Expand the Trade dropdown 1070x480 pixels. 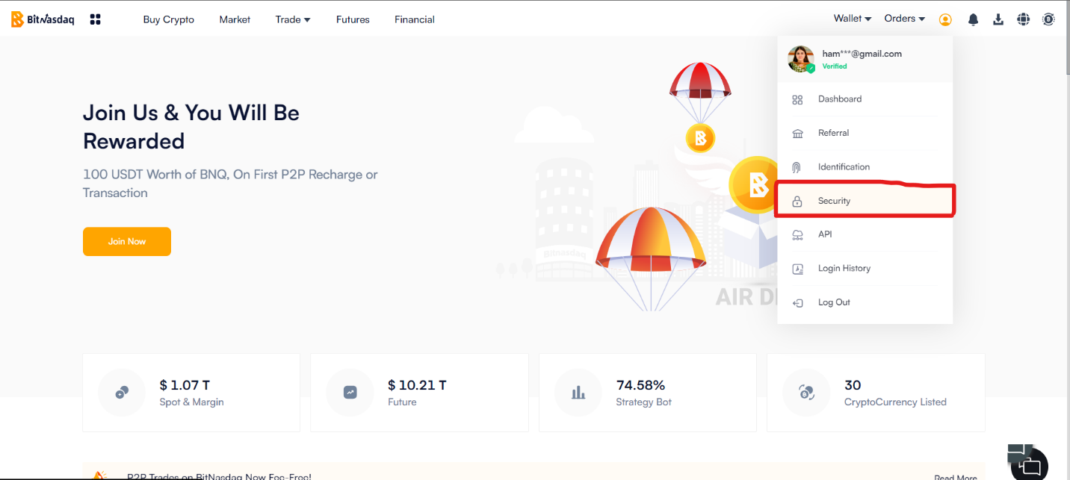coord(293,19)
